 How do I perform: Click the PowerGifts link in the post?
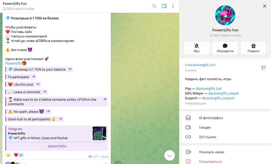pyautogui.click(x=13, y=64)
